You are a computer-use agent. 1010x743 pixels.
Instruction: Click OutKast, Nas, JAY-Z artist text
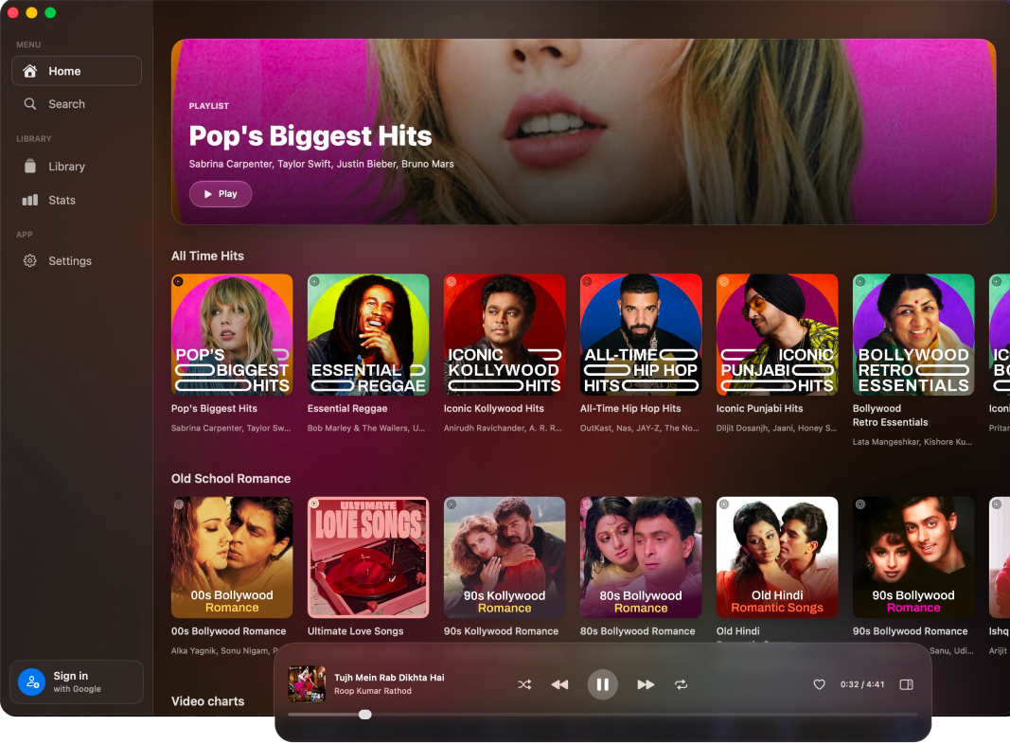click(x=639, y=428)
